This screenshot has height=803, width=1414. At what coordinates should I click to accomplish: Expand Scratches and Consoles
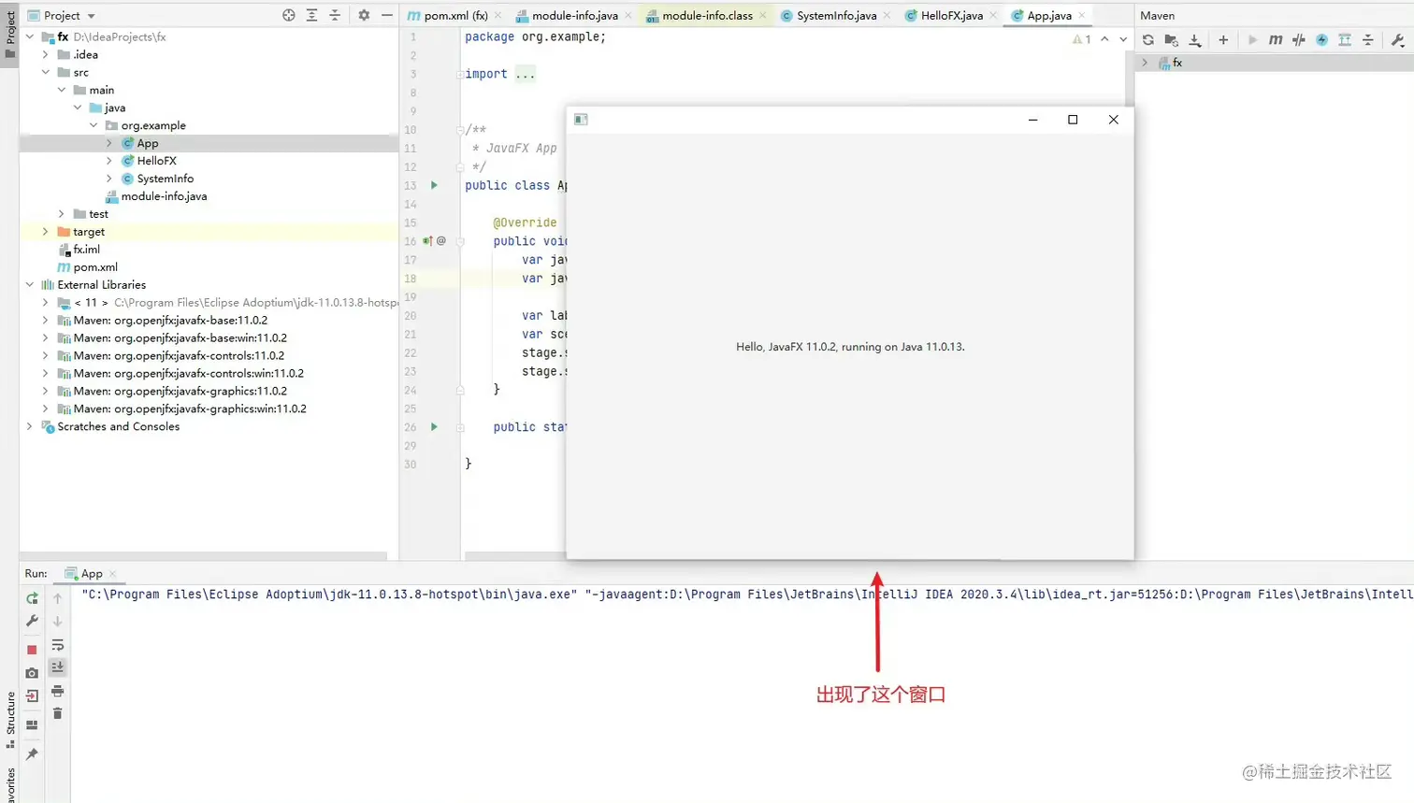(x=30, y=426)
